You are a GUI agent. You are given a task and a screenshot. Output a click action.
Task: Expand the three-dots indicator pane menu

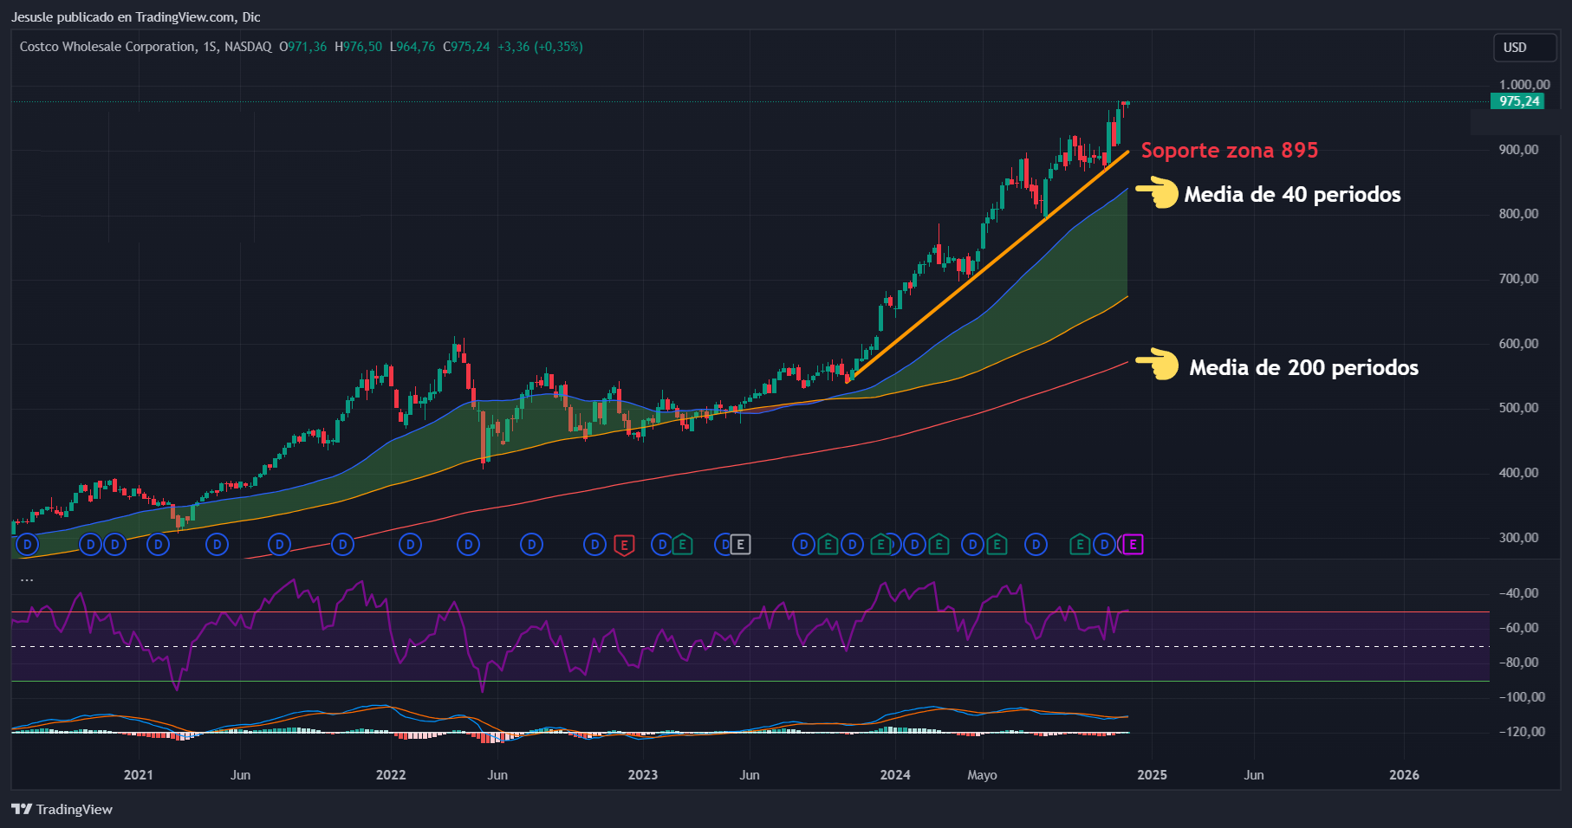(27, 579)
